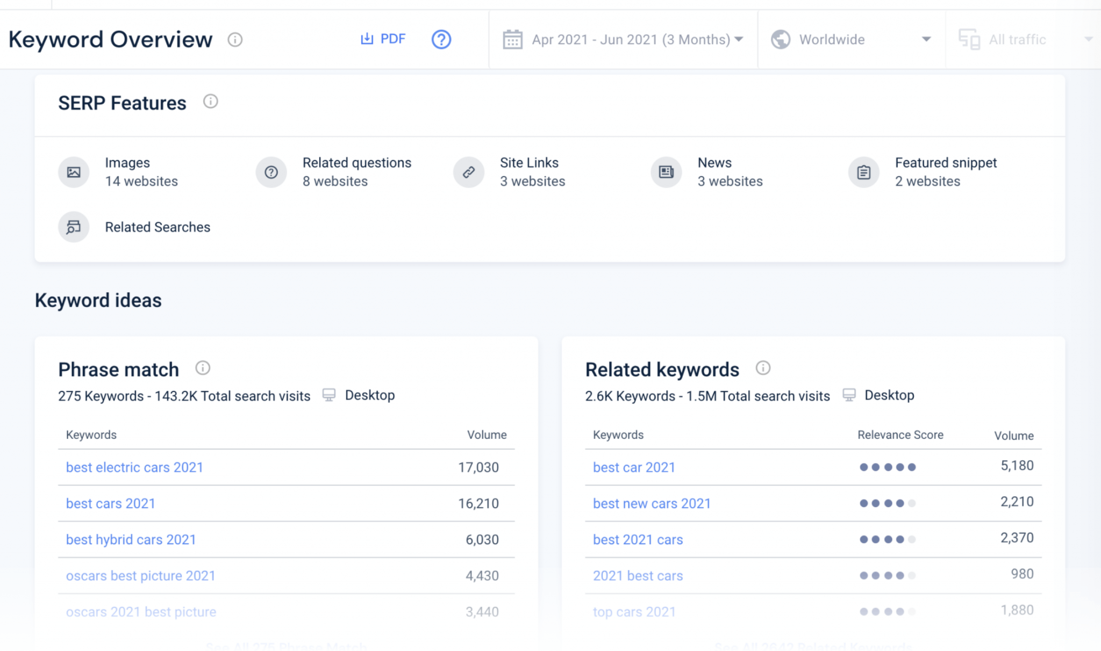Click the relevance score dots for best car 2021

pyautogui.click(x=887, y=467)
